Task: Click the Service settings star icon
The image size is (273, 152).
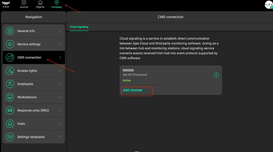Action: pyautogui.click(x=10, y=44)
